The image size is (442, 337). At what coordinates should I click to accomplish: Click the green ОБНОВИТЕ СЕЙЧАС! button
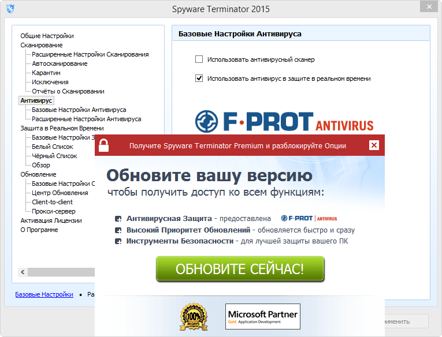pyautogui.click(x=240, y=268)
